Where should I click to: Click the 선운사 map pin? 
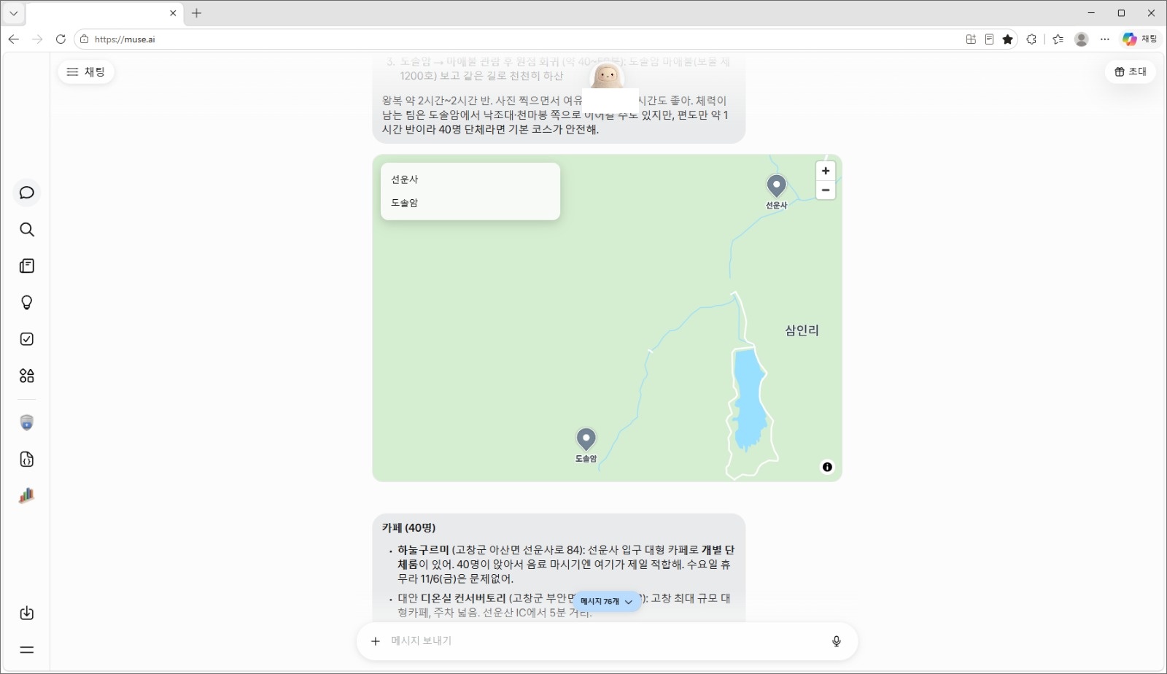(776, 187)
